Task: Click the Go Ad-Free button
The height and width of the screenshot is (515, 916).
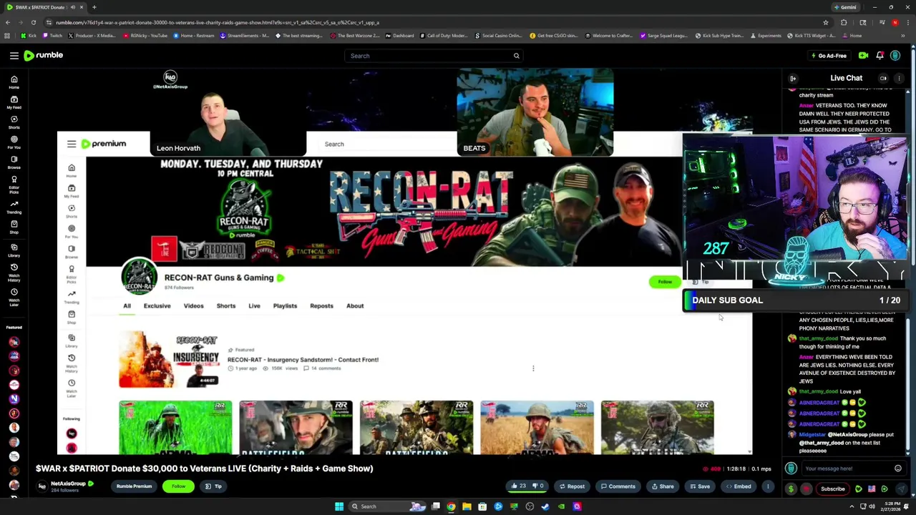Action: click(x=829, y=56)
